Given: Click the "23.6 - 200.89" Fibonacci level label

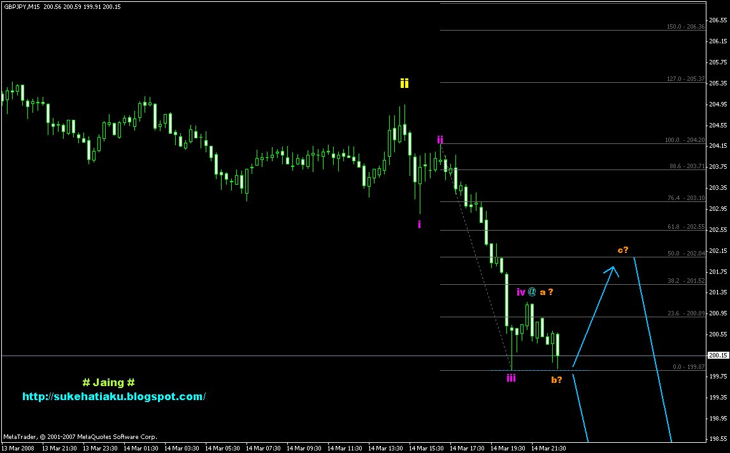Looking at the screenshot, I should click(x=687, y=313).
